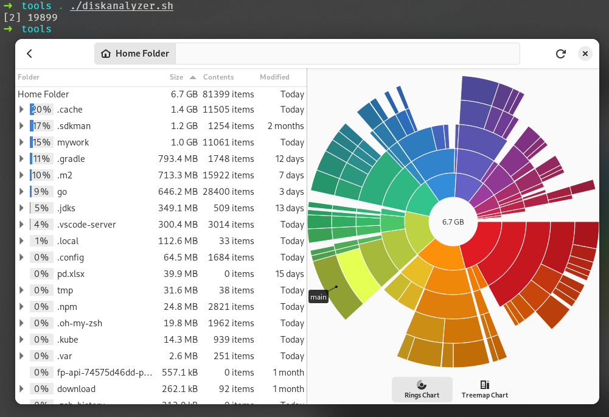Expand the .config folder
The height and width of the screenshot is (417, 609).
(21, 258)
